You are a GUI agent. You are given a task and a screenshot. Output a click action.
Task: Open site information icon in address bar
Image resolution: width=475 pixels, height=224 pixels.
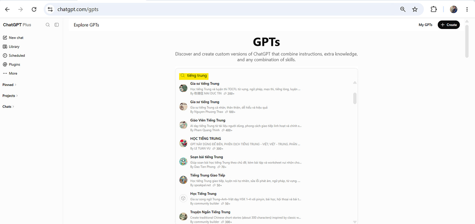[x=50, y=9]
